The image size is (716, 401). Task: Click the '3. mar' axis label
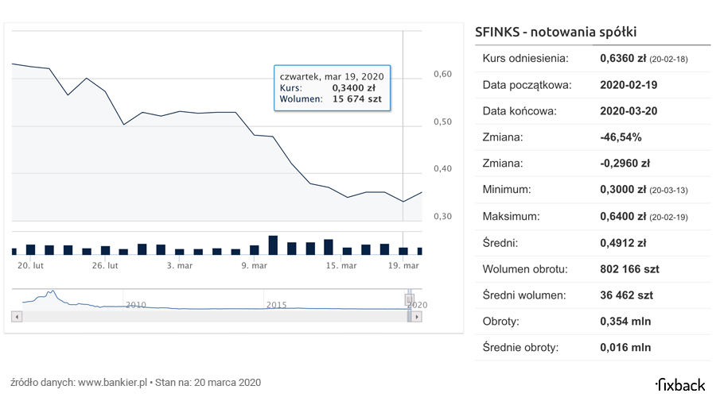point(180,265)
